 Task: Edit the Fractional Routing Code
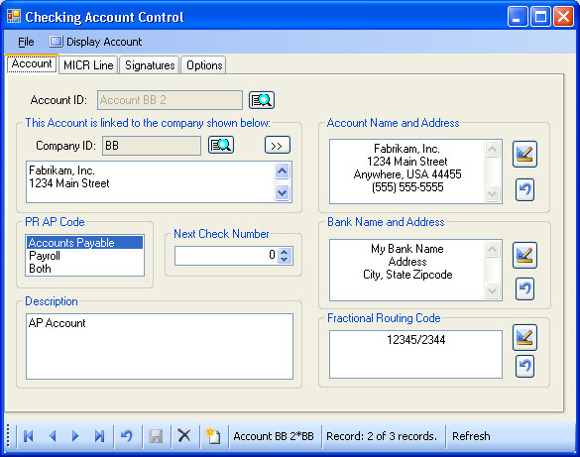pyautogui.click(x=524, y=337)
